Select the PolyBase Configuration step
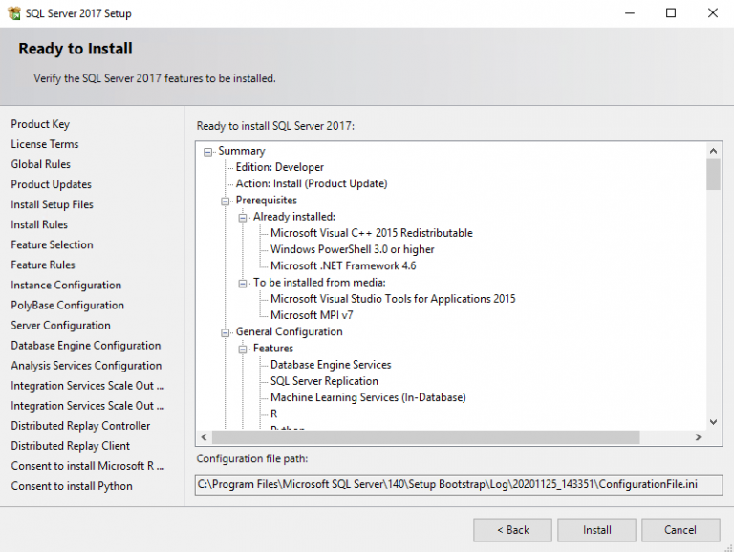Image resolution: width=734 pixels, height=552 pixels. coord(68,306)
